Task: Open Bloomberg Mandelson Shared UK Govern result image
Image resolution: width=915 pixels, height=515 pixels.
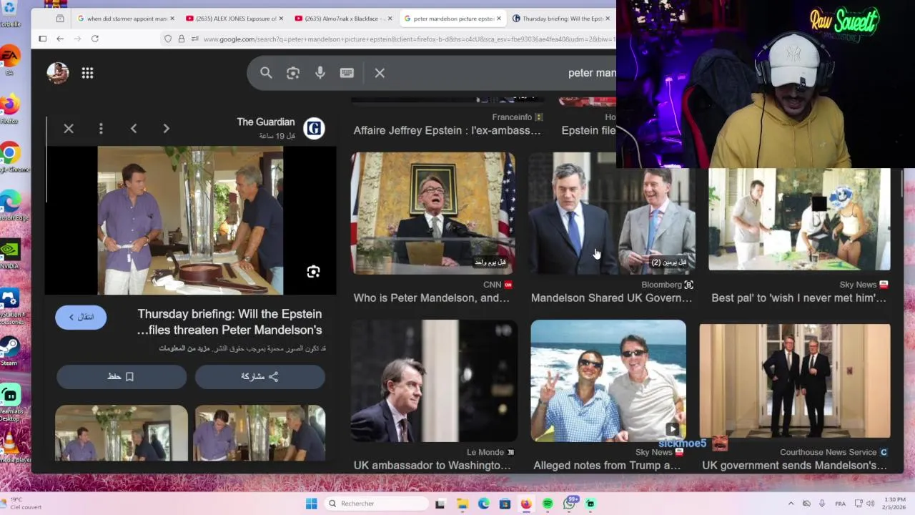Action: tap(612, 213)
